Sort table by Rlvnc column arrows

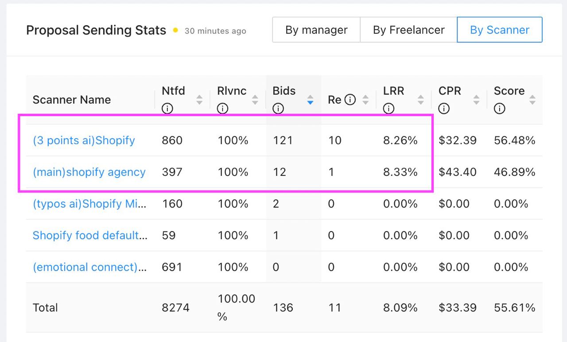point(255,100)
